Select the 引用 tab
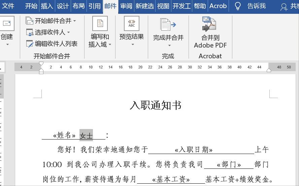Viewport: 299px width, 186px height. (x=94, y=6)
